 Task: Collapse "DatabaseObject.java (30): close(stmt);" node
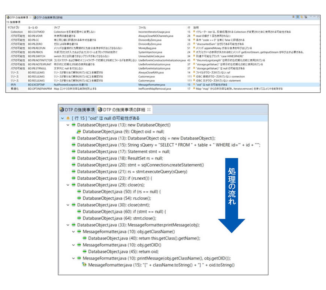[x=68, y=205]
